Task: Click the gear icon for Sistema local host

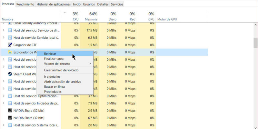Action: click(x=10, y=125)
